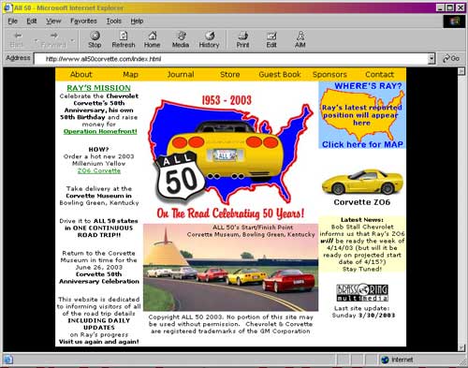Image resolution: width=468 pixels, height=368 pixels.
Task: Click the 'Click here for MAP' text
Action: tap(362, 144)
